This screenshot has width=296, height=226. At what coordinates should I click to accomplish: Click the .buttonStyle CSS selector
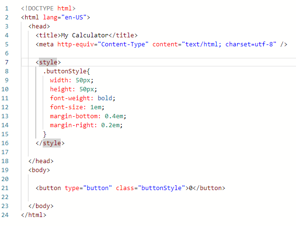pyautogui.click(x=65, y=71)
